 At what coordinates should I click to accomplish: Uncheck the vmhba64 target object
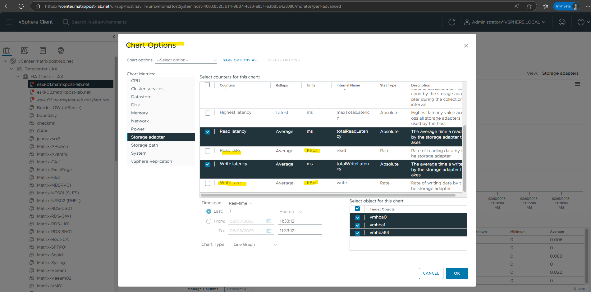358,233
